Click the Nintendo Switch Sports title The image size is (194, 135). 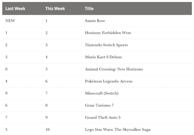(106, 45)
